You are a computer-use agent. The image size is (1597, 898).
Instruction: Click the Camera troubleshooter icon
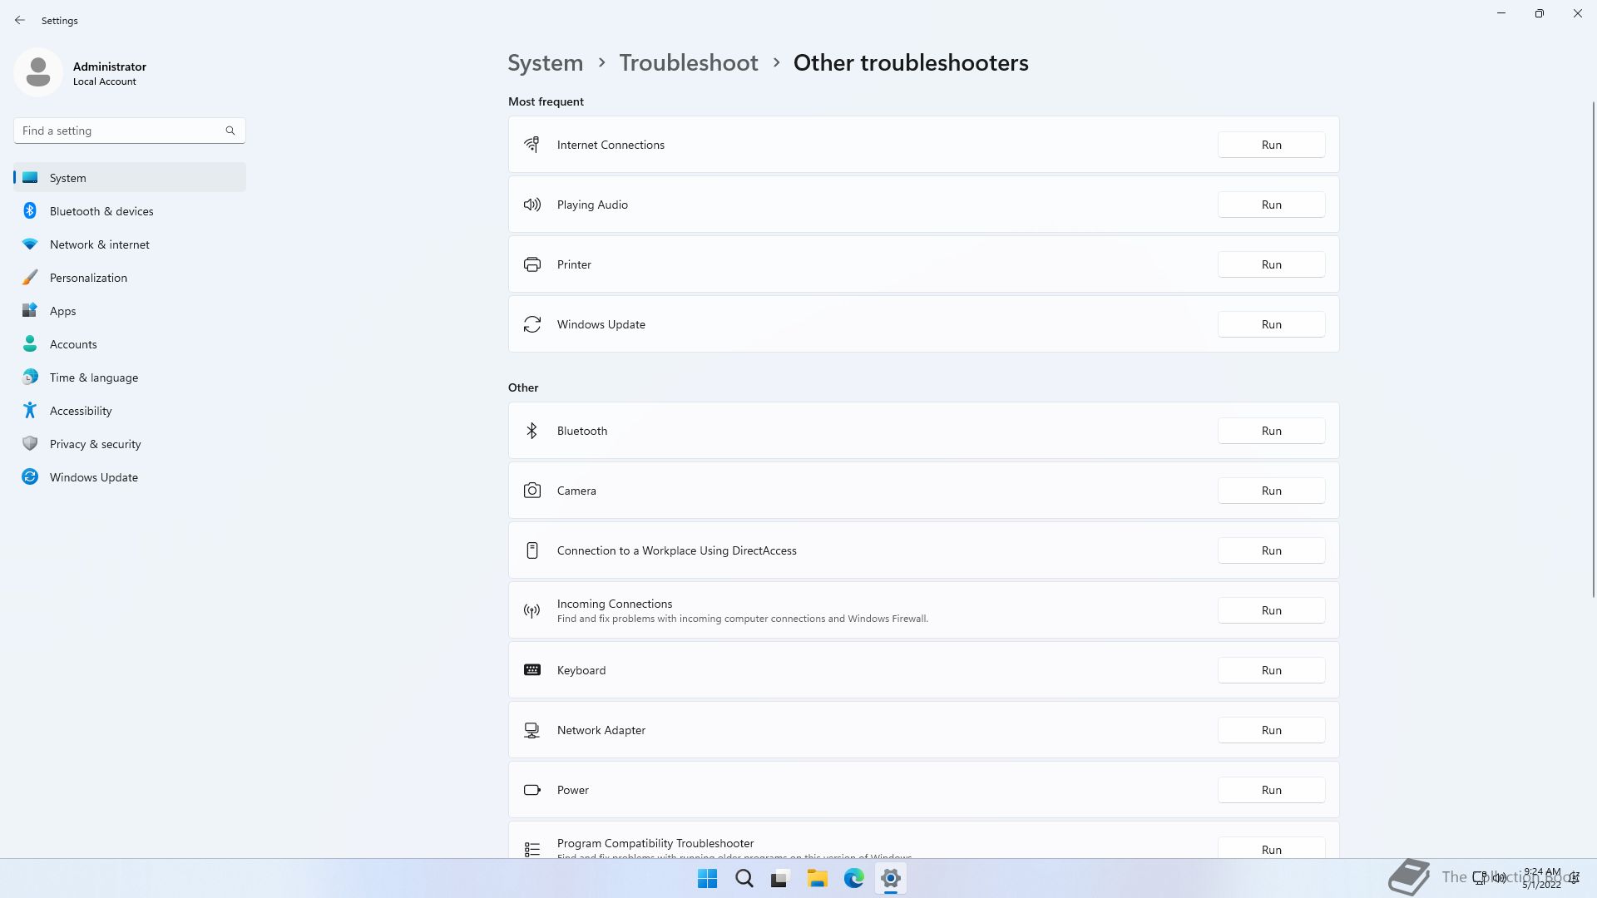[x=532, y=491]
